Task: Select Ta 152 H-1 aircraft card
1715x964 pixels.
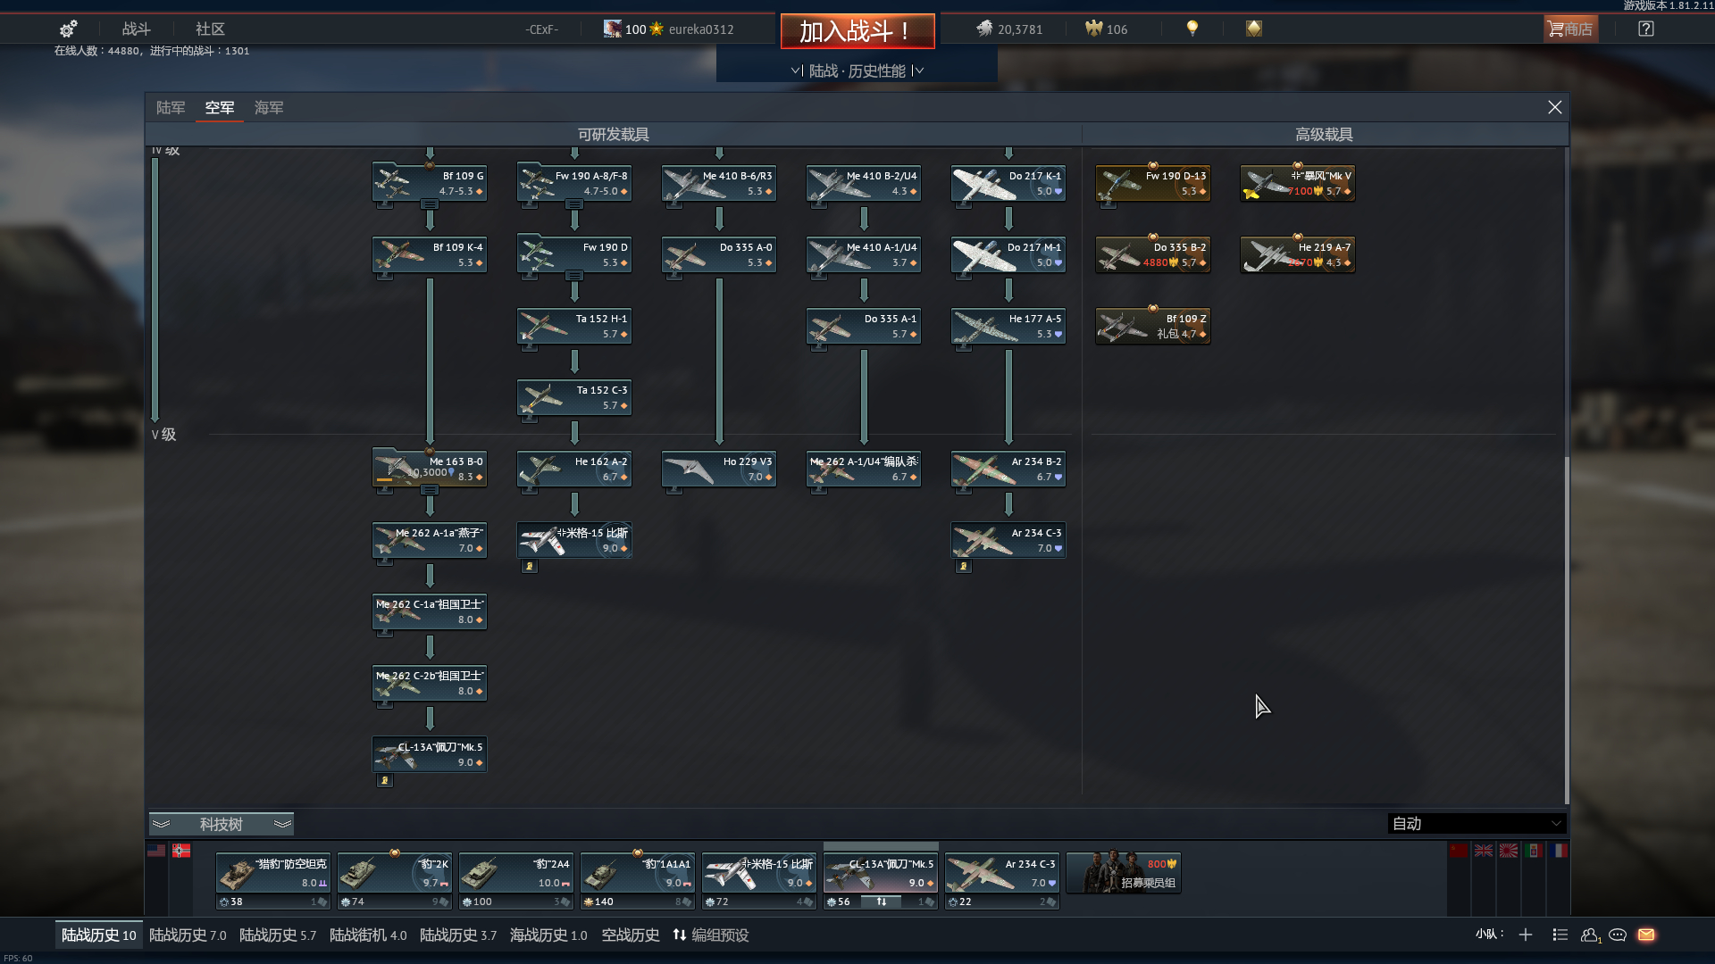Action: (574, 326)
